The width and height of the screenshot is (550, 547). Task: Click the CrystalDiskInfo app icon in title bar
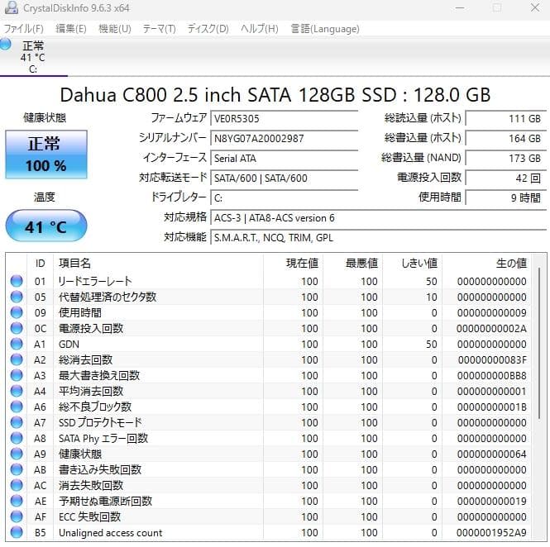11,7
